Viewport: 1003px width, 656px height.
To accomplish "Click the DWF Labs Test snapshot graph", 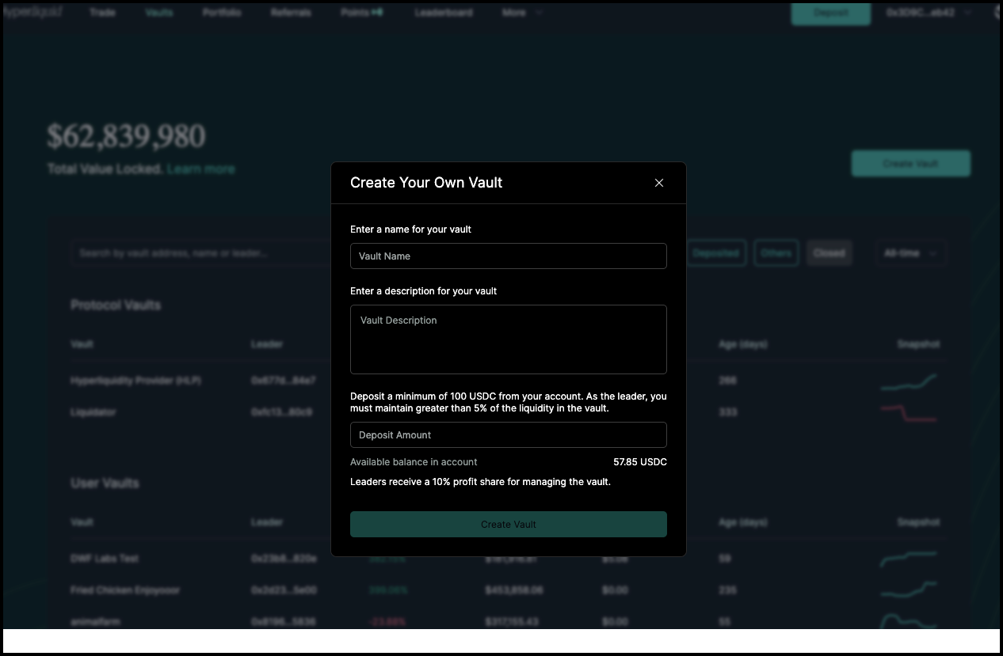I will [x=908, y=558].
